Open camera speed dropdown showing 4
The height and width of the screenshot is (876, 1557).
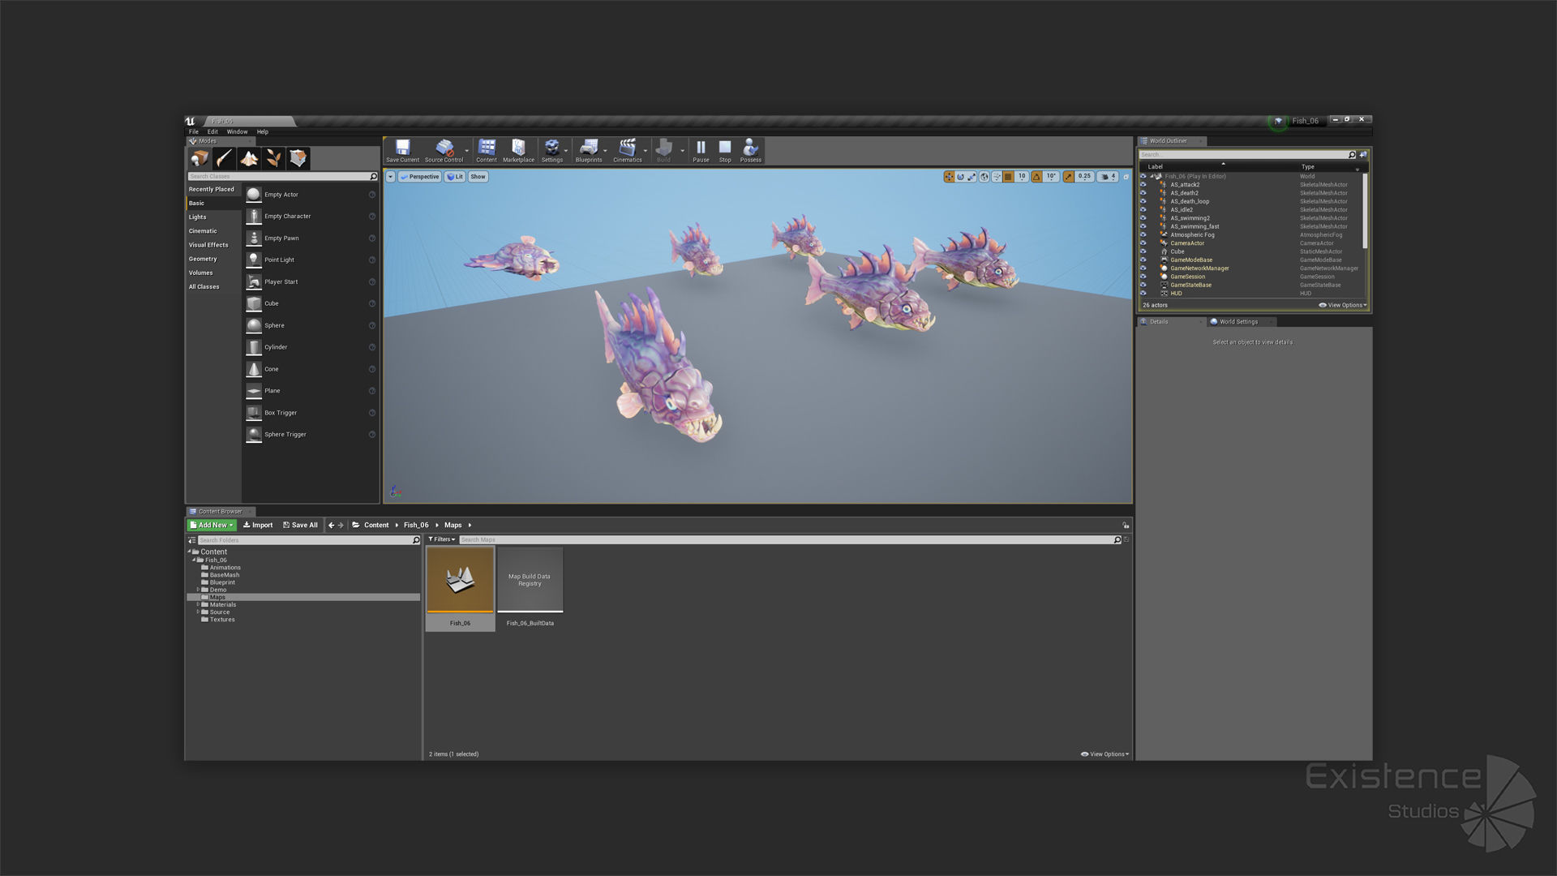(x=1109, y=177)
